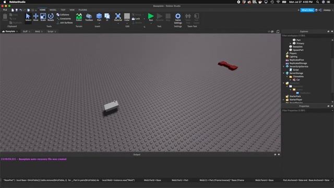
Task: Switch to the VIEW ribbon tab
Action: (72, 10)
